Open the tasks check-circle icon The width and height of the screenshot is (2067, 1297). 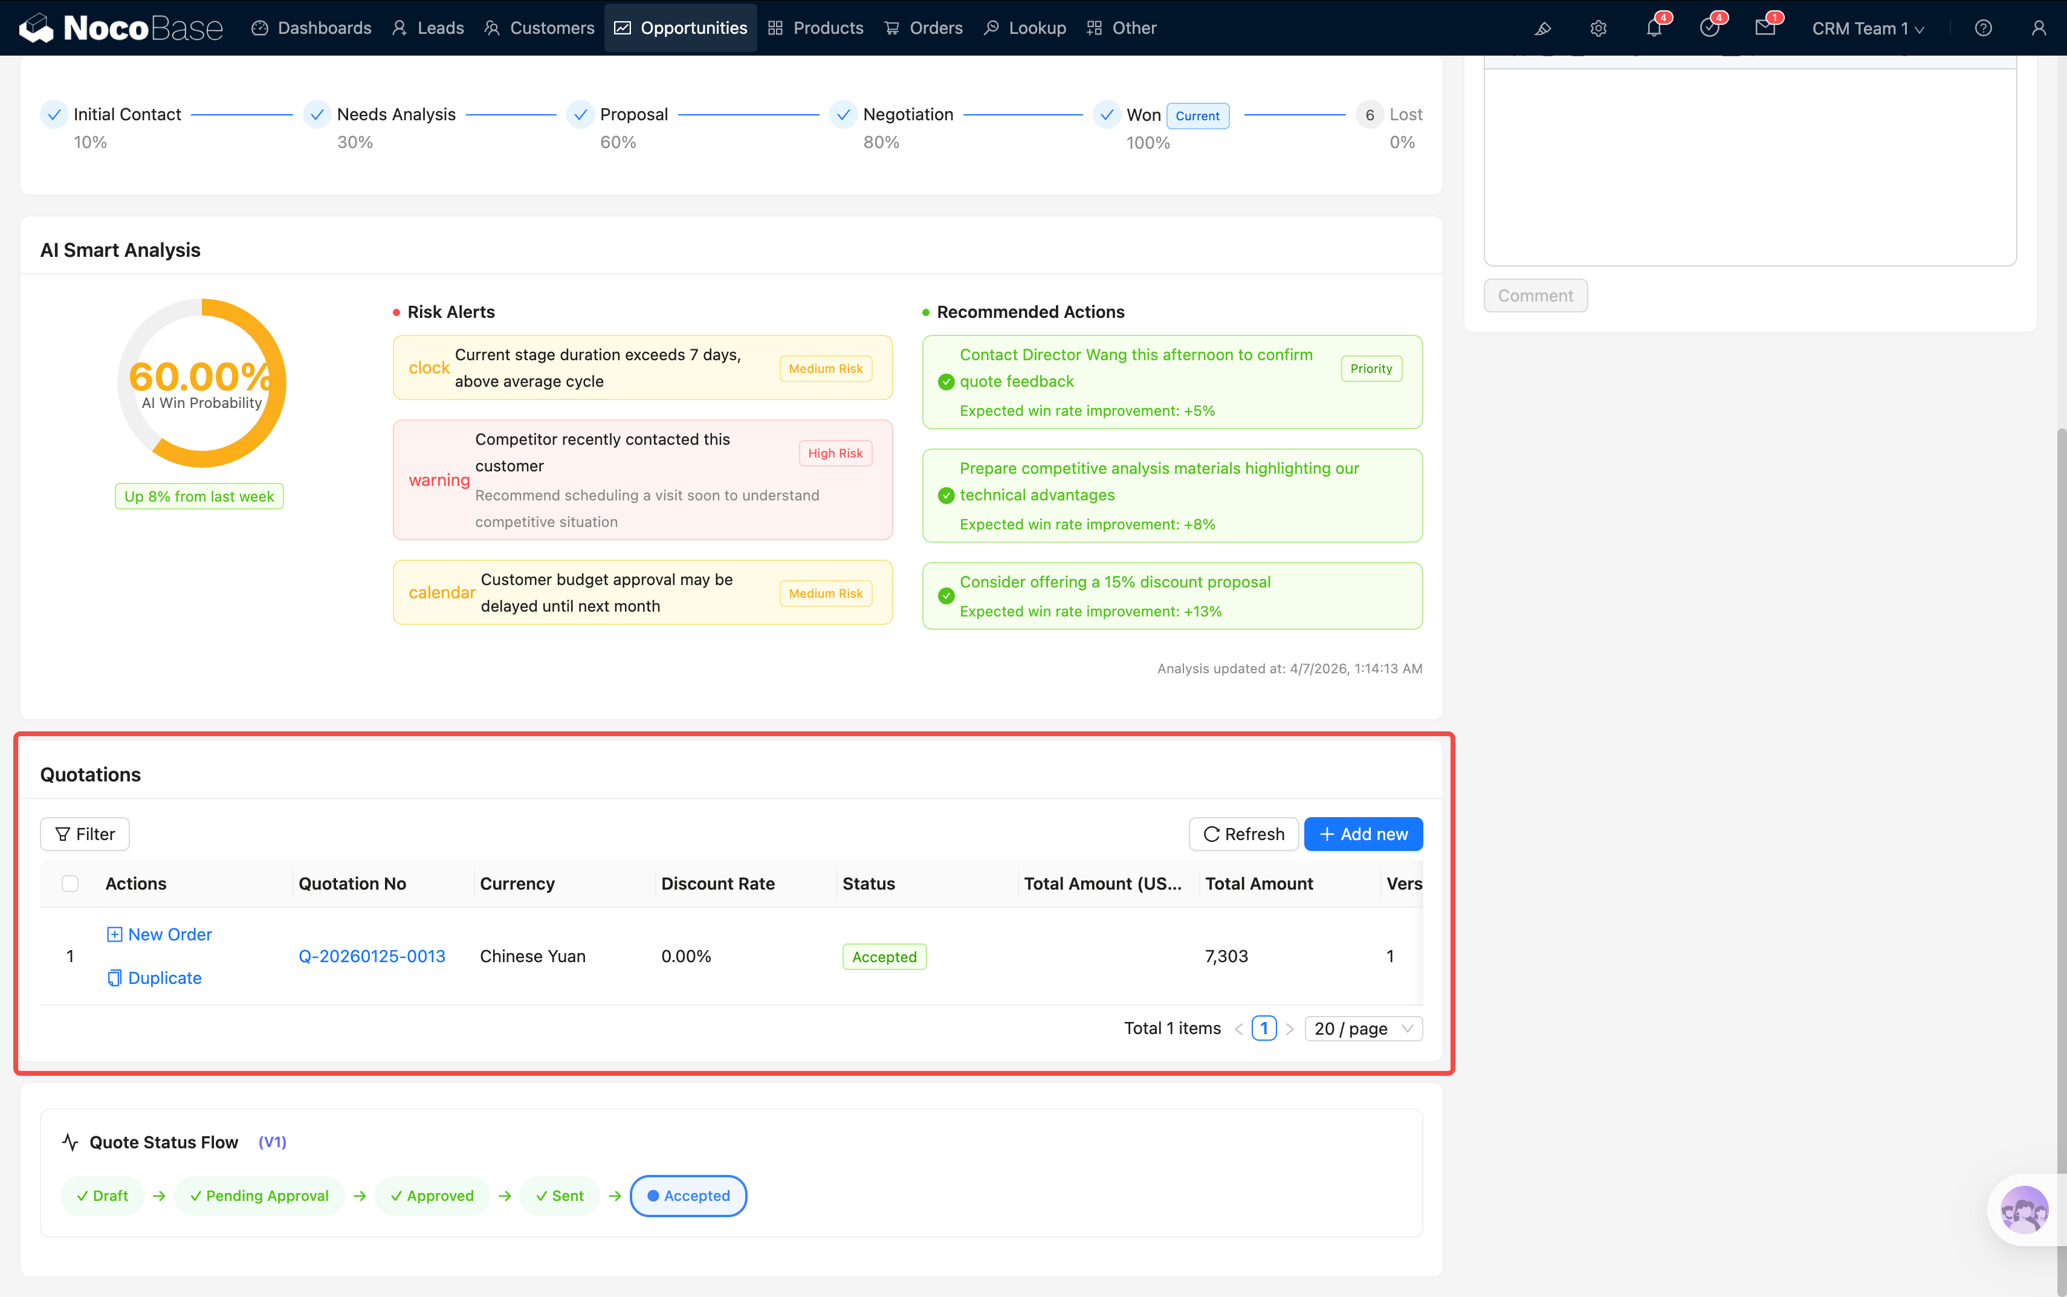tap(1709, 28)
